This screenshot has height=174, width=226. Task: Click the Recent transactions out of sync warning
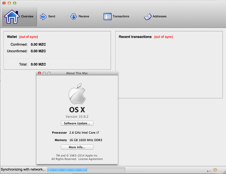[x=163, y=37]
